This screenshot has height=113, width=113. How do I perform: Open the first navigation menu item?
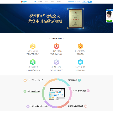click(35, 2)
